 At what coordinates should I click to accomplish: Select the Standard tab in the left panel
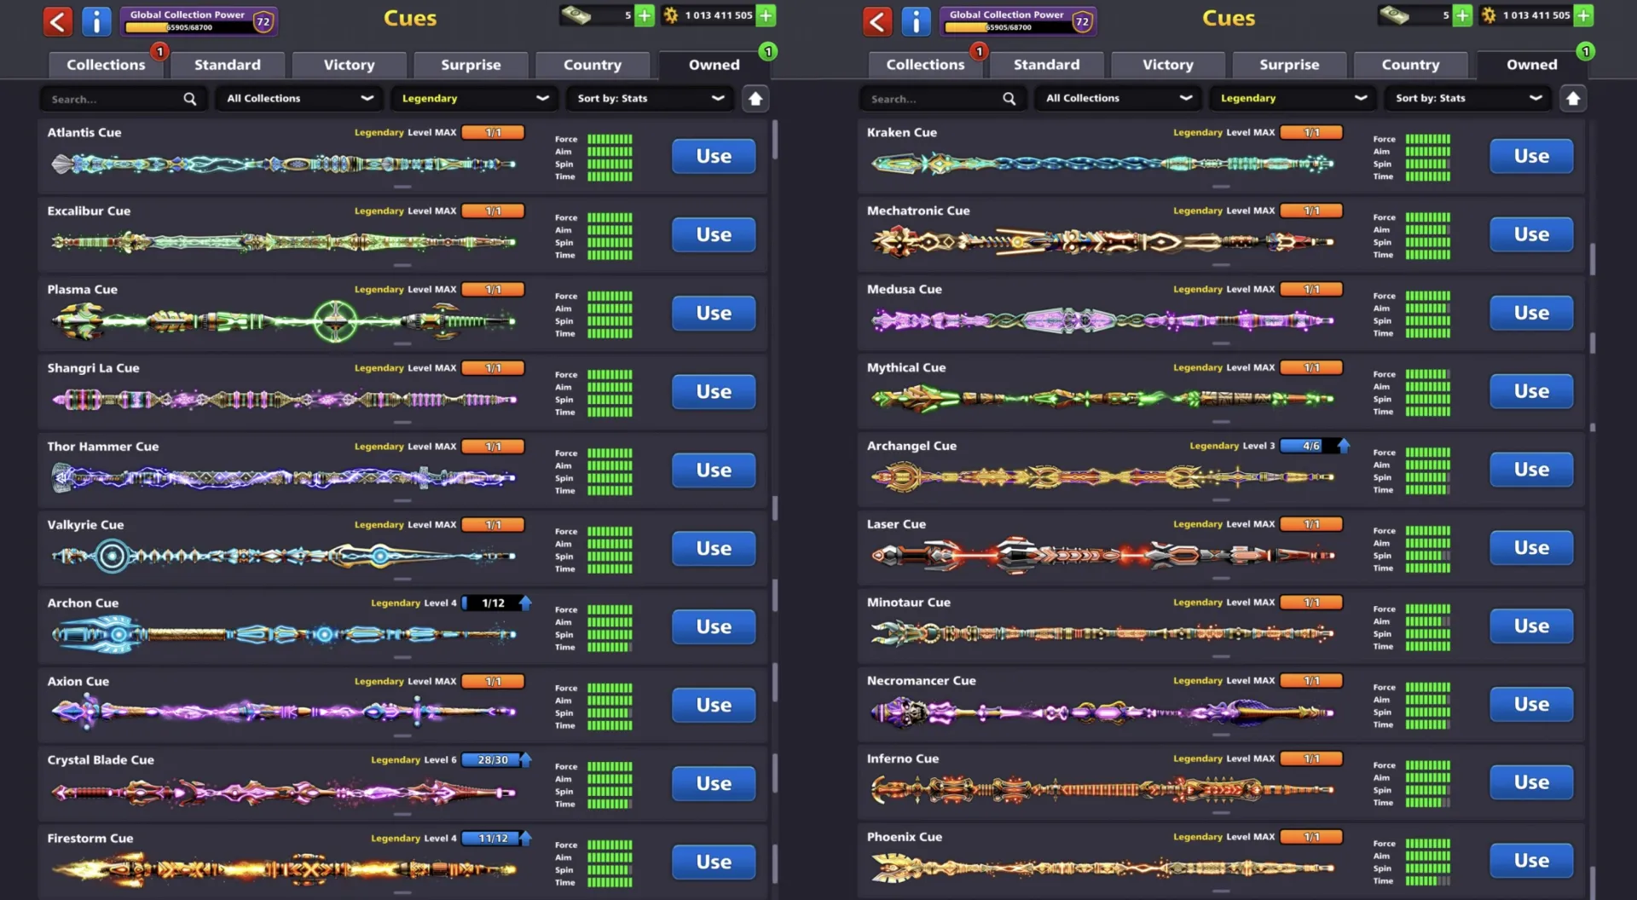tap(228, 65)
